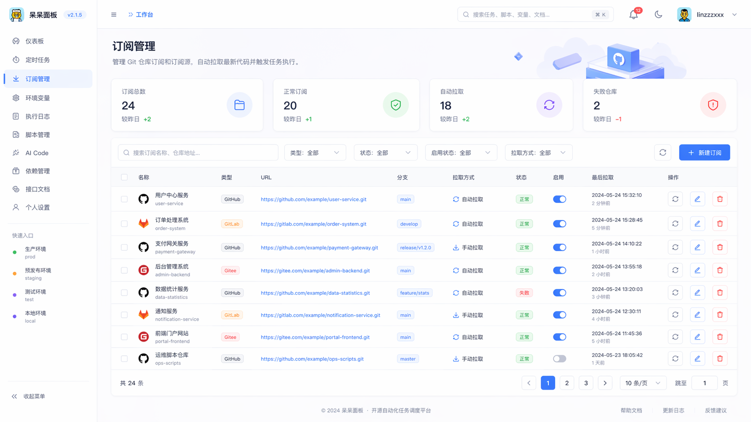Click the refresh list icon beside 新建订阅
Screen dimensions: 751x422
tap(663, 152)
